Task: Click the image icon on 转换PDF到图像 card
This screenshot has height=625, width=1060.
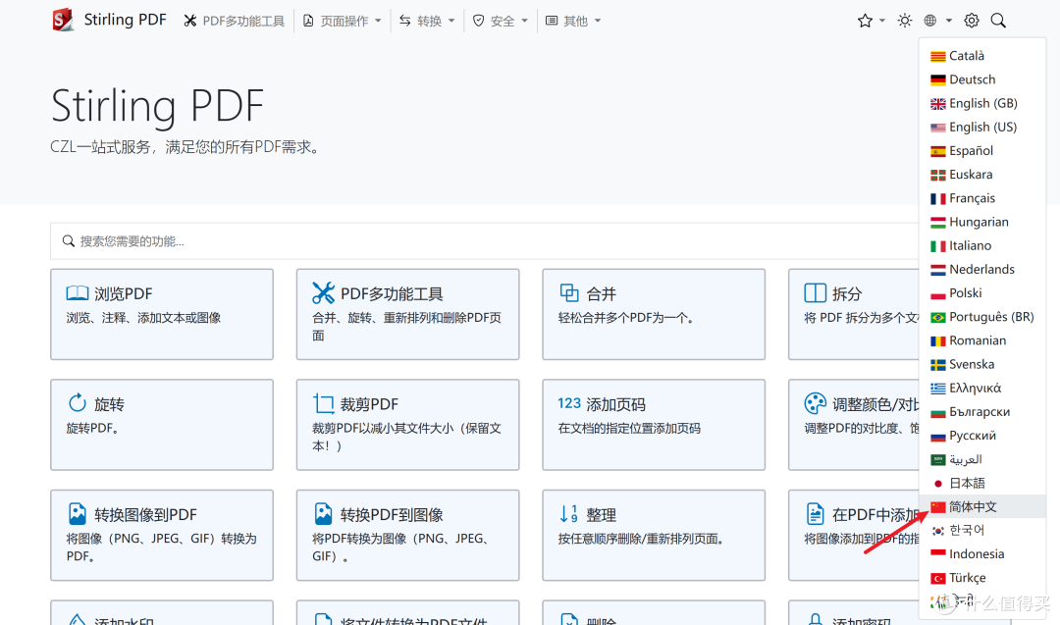Action: click(323, 513)
